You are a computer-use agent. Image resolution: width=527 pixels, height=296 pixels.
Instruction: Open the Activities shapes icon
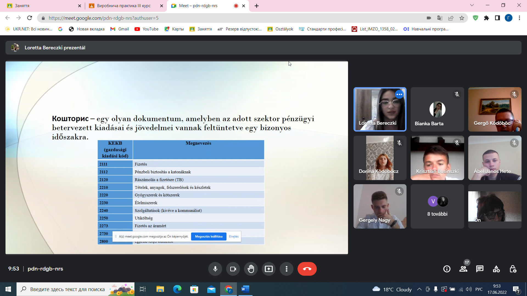point(496,269)
